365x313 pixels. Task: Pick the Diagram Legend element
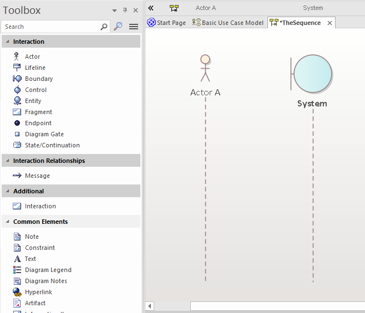pos(48,270)
